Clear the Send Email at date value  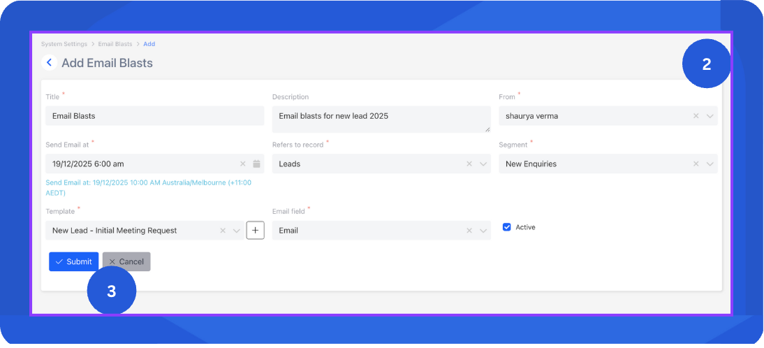(x=242, y=164)
